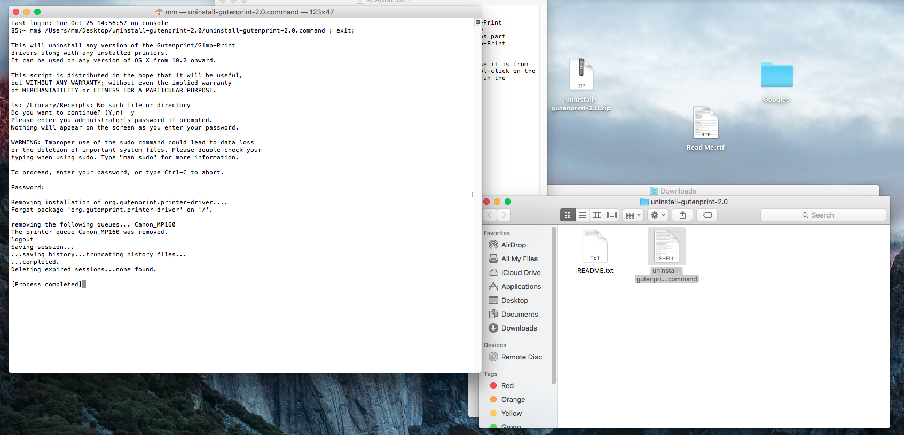Click "Do you want to continue?" Terminal line
This screenshot has height=435, width=904.
point(73,112)
